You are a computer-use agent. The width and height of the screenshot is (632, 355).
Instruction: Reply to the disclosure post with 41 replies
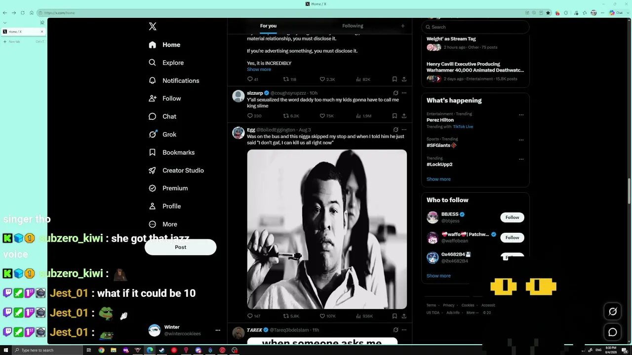[x=253, y=79]
